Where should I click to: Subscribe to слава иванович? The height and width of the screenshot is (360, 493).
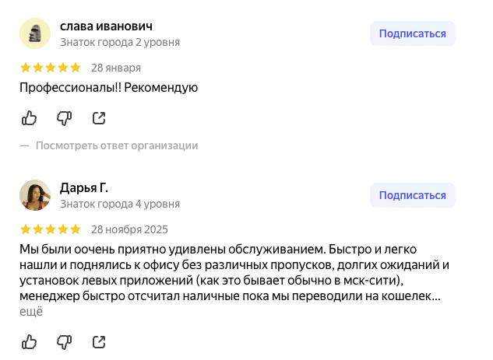412,33
